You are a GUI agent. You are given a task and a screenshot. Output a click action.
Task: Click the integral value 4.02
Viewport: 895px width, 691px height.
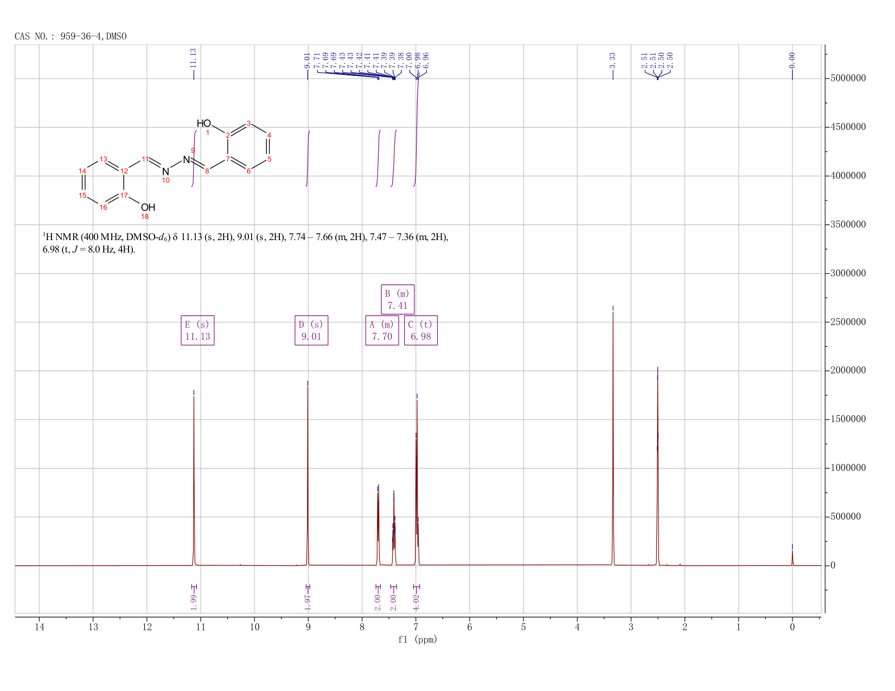pyautogui.click(x=417, y=602)
